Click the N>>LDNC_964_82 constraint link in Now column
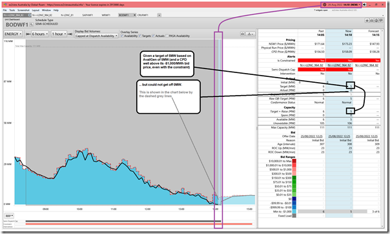390x234 pixels. [339, 65]
